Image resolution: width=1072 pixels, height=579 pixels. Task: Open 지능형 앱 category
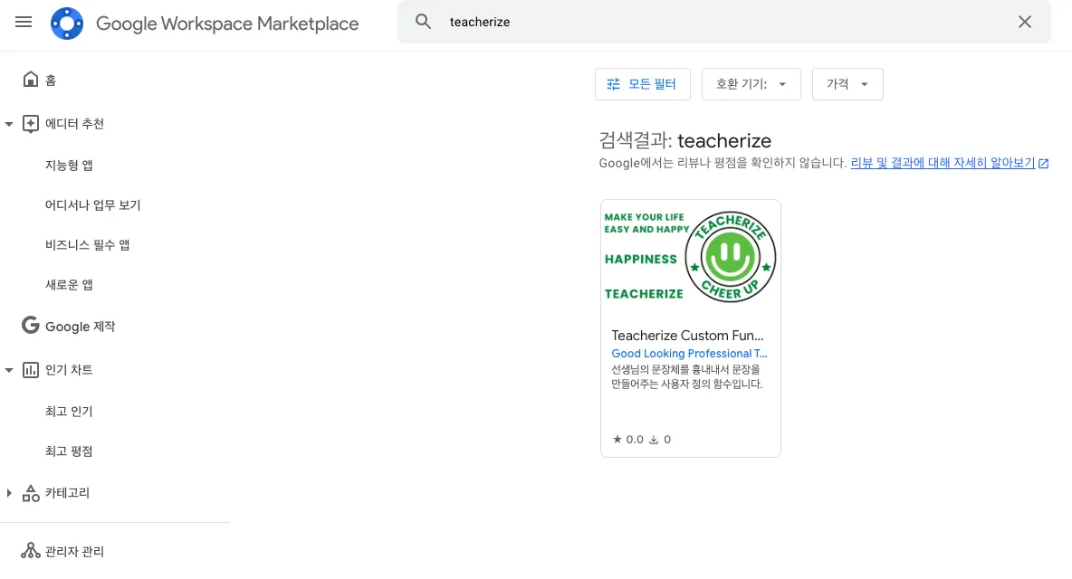pyautogui.click(x=69, y=166)
